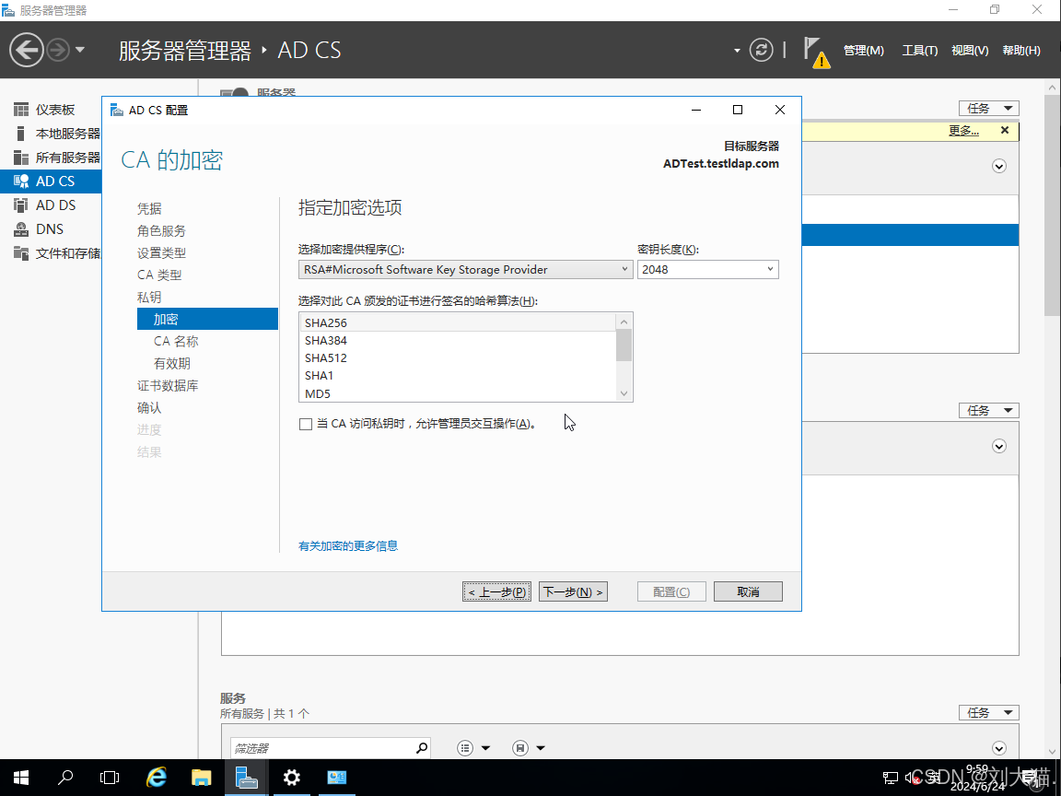Select SHA384 hash algorithm
This screenshot has width=1061, height=796.
(458, 341)
